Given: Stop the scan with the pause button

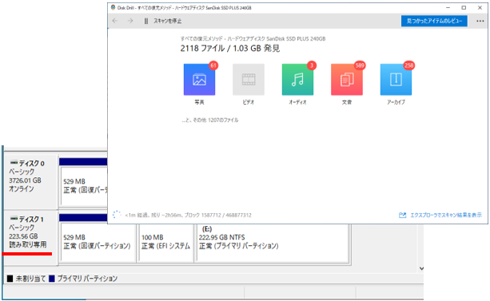Looking at the screenshot, I should click(146, 21).
